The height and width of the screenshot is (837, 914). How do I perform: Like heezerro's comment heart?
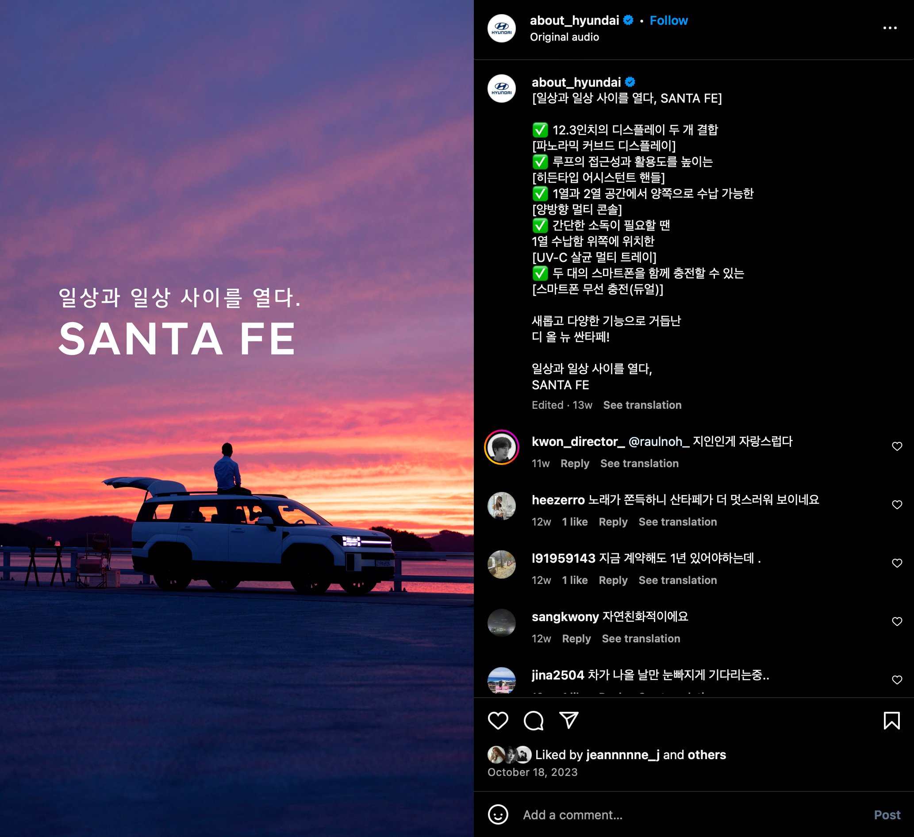pos(897,505)
